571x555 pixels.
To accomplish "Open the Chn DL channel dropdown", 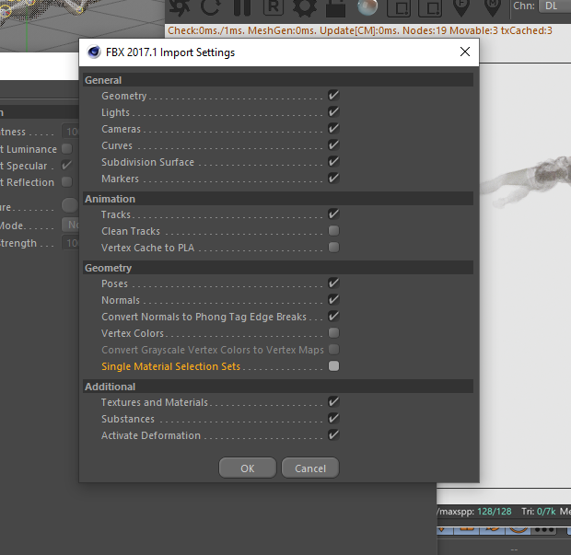I will pyautogui.click(x=554, y=6).
